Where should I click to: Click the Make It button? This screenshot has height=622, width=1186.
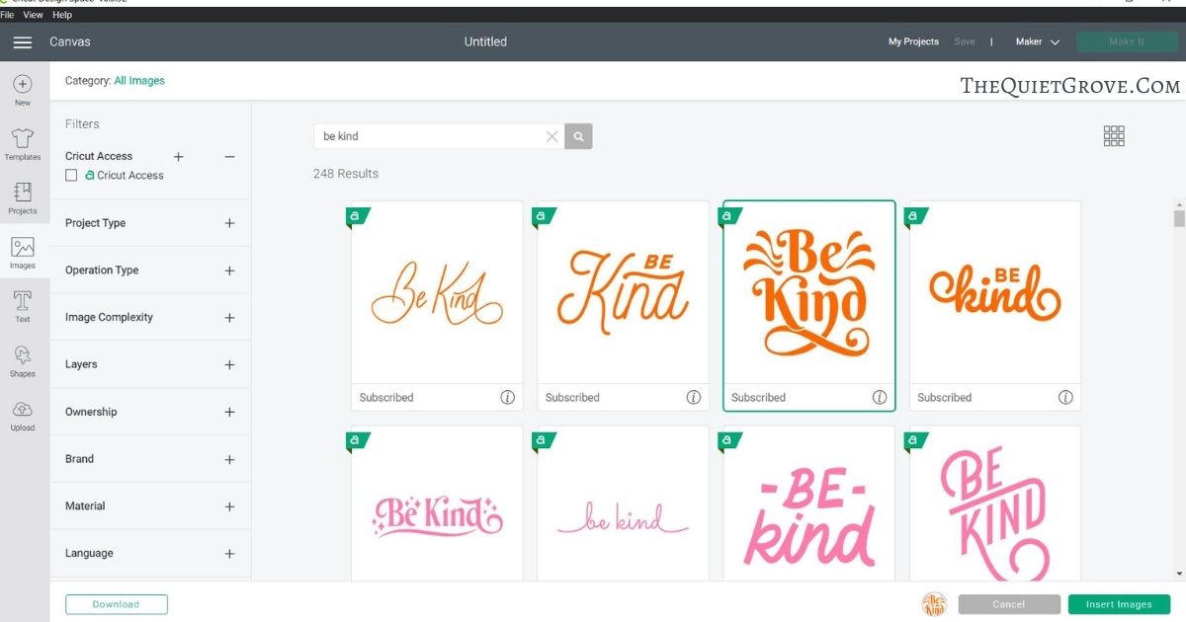(x=1127, y=42)
